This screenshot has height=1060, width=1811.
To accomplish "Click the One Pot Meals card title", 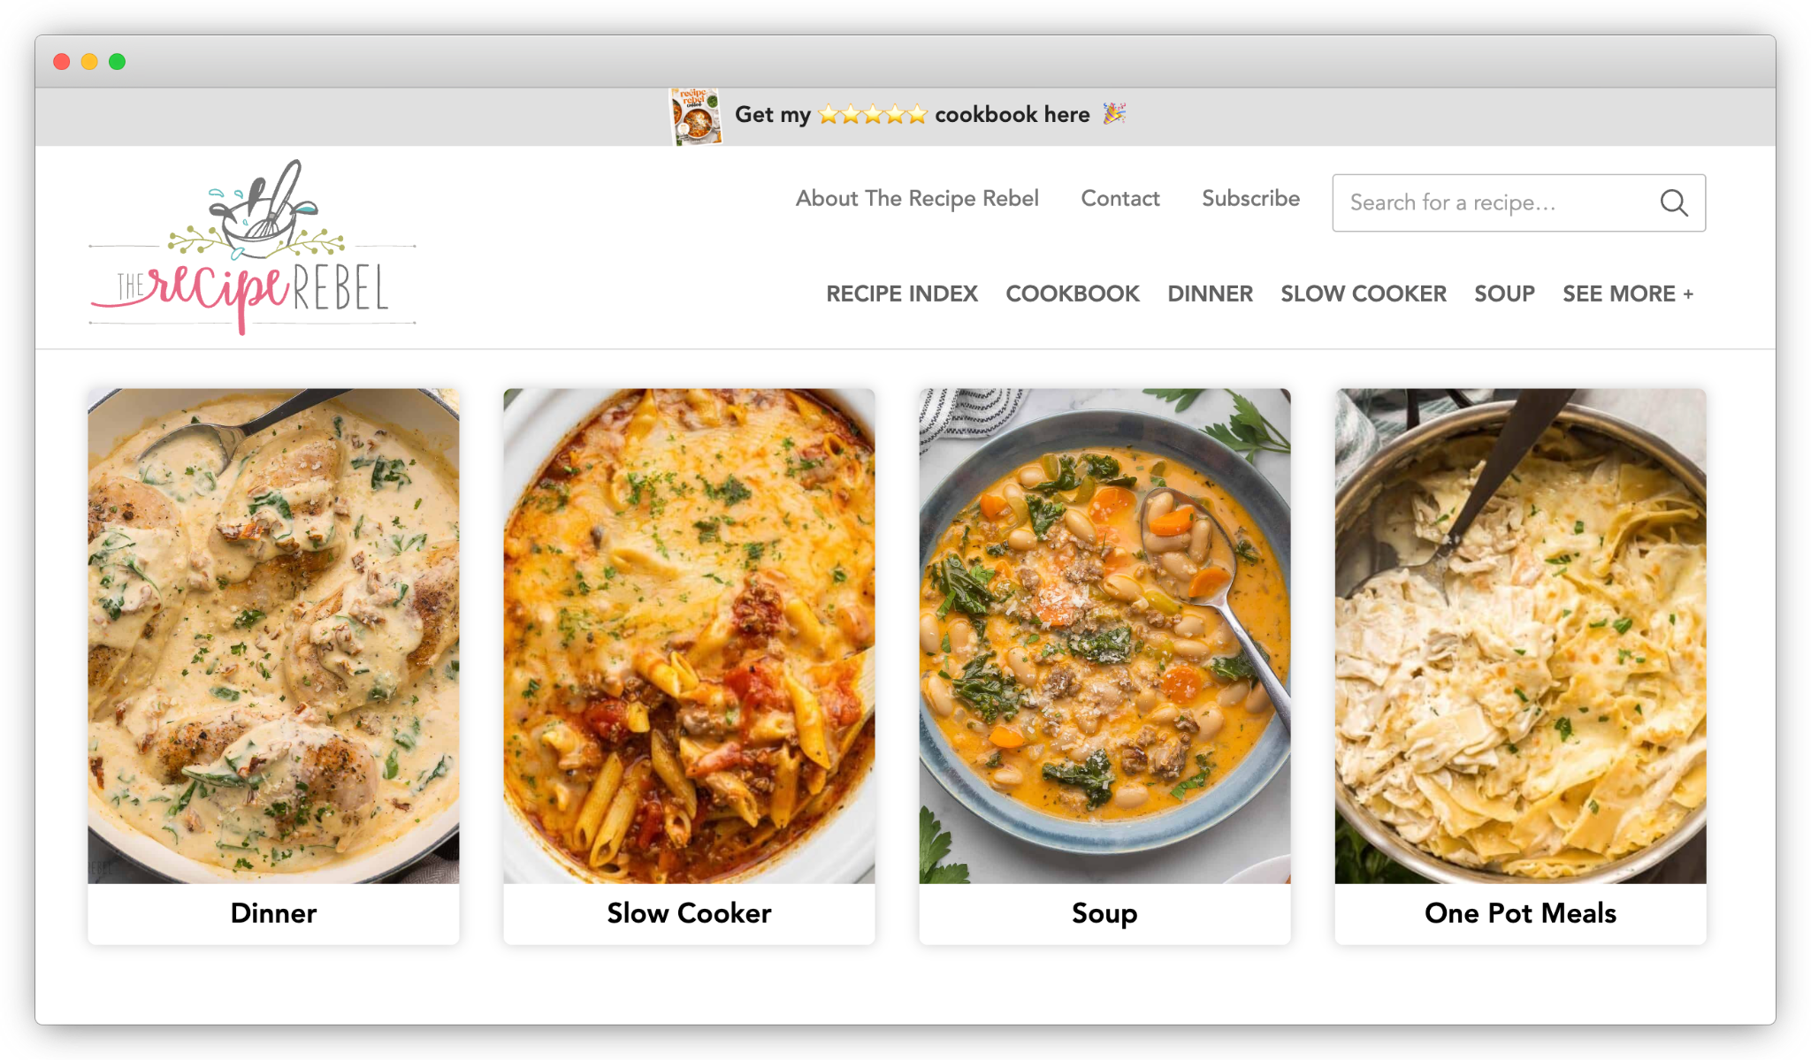I will click(1520, 913).
